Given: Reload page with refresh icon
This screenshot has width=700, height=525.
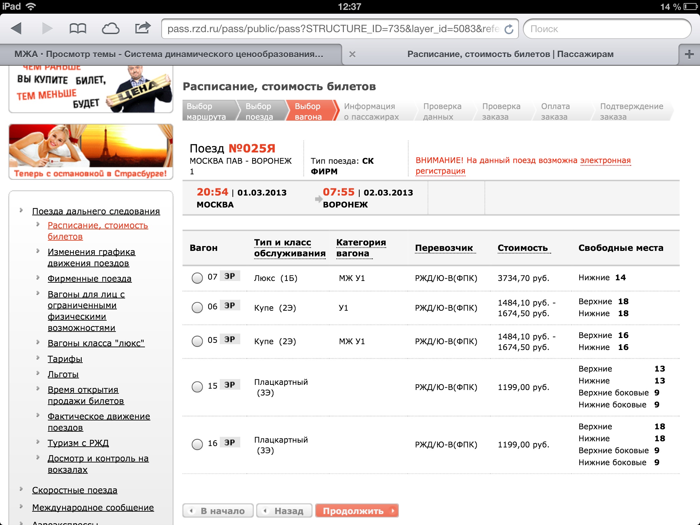Looking at the screenshot, I should coord(509,29).
